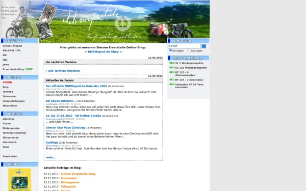Open Veranstaltungen in the sidebar
This screenshot has height=191, width=306.
point(14,101)
